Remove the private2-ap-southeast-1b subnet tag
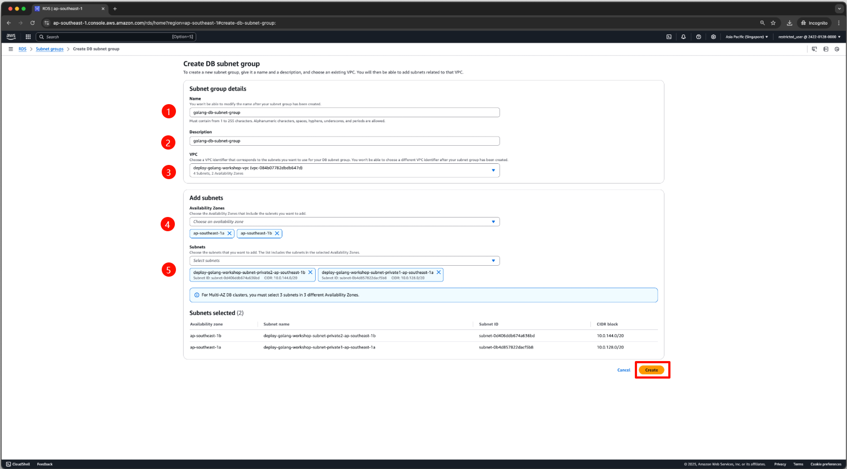 [310, 272]
